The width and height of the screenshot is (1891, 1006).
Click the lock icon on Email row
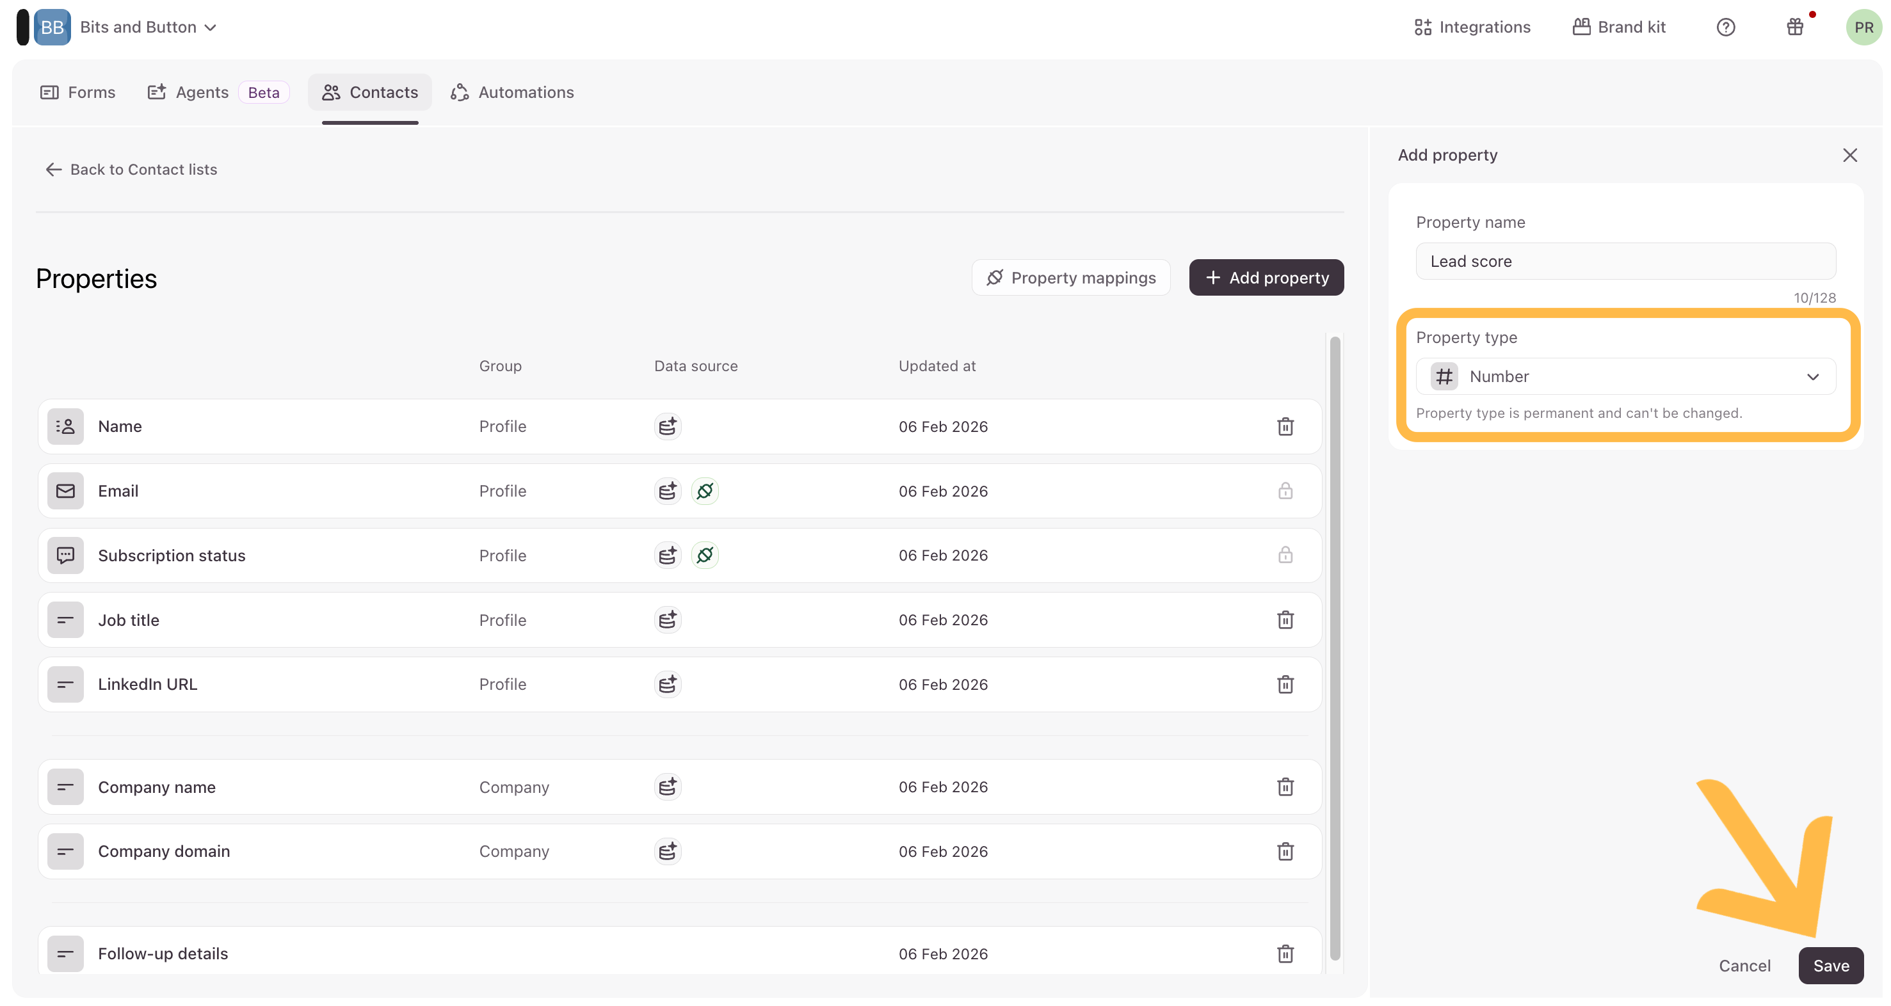(1285, 491)
